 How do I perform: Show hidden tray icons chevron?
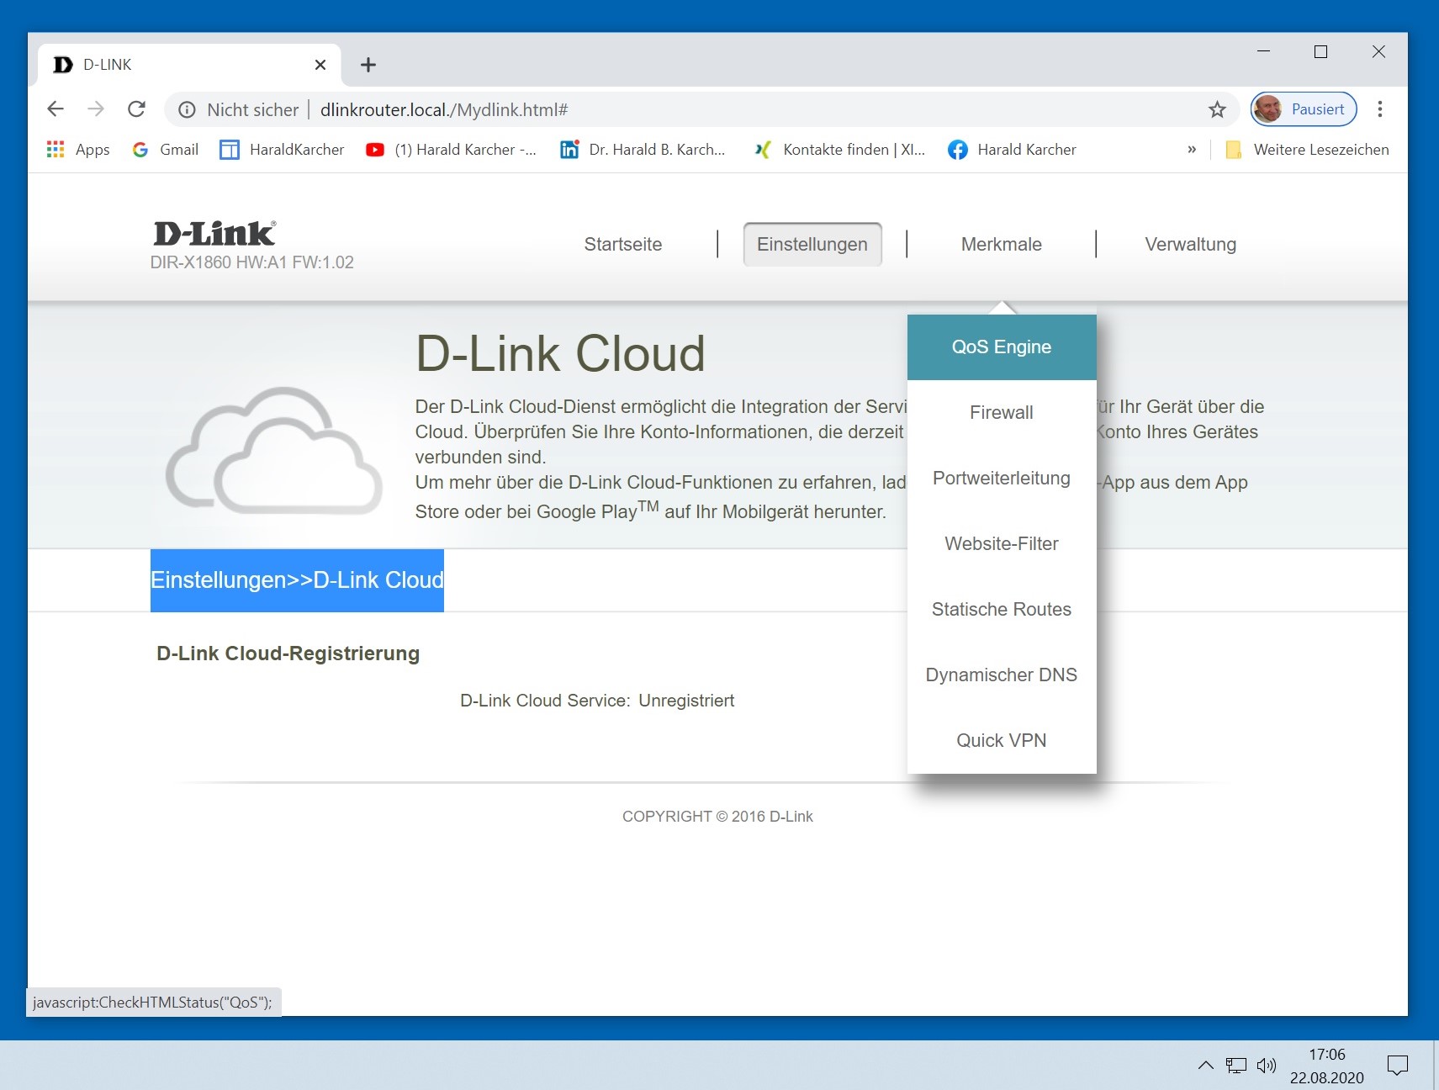click(x=1205, y=1066)
